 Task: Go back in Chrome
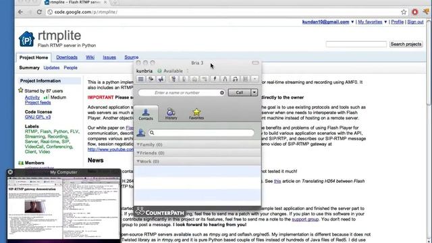tap(21, 12)
